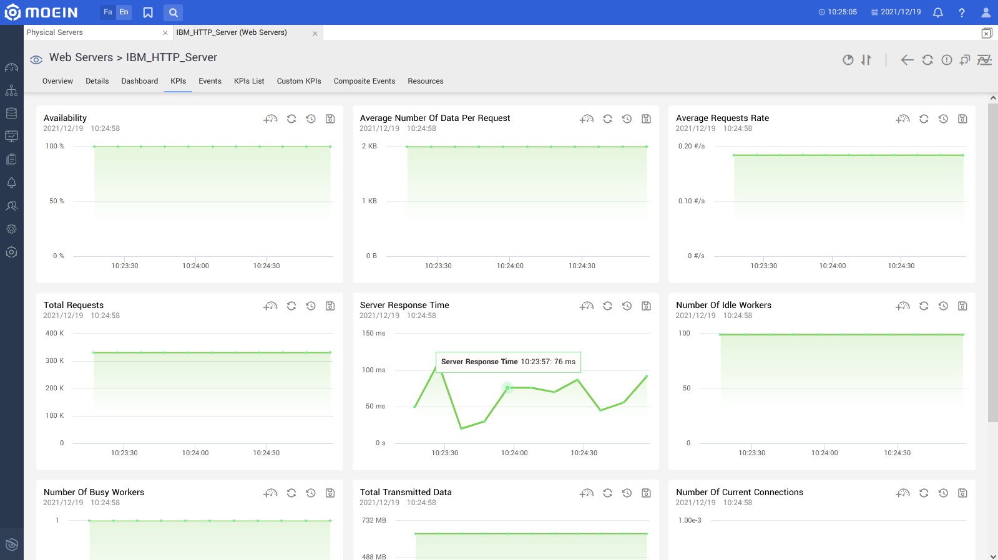This screenshot has height=560, width=998.
Task: Open users icon in sidebar
Action: point(11,206)
